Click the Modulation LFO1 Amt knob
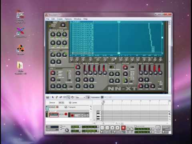The width and height of the screenshot is (192, 144). (x=65, y=34)
